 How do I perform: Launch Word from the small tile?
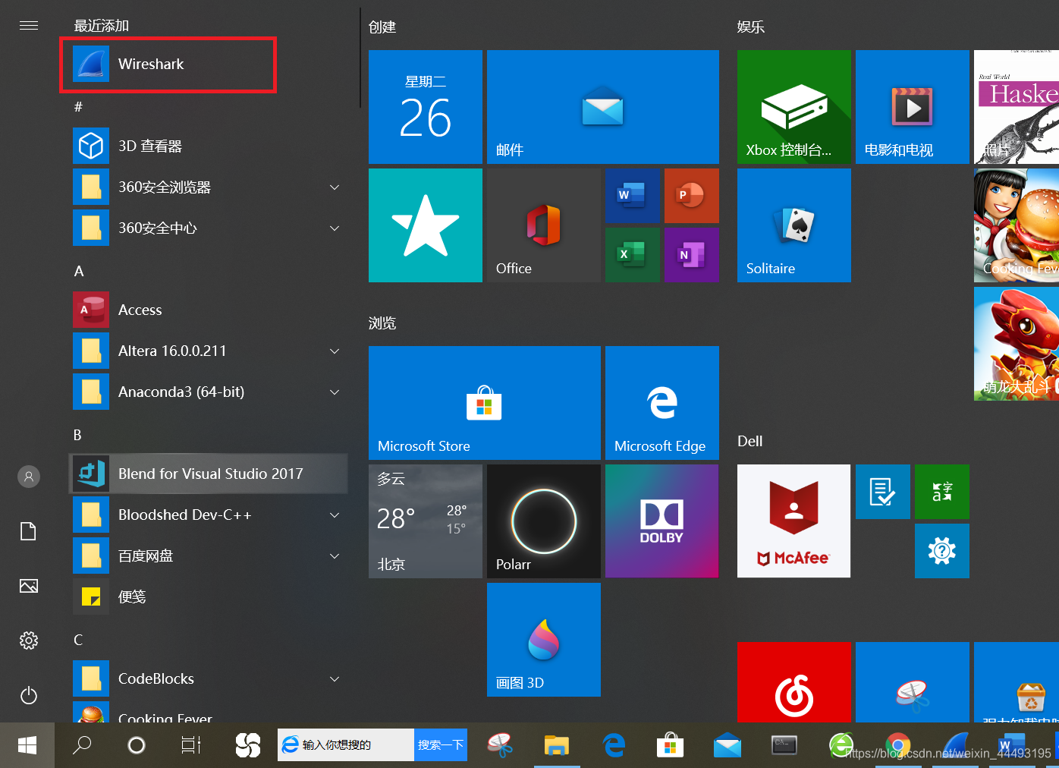(633, 196)
